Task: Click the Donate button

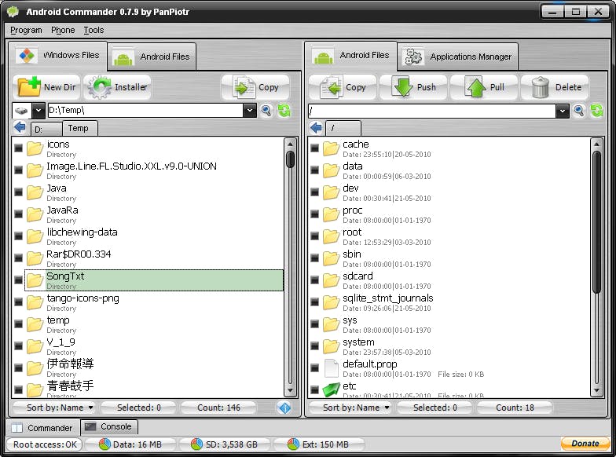Action: pyautogui.click(x=585, y=444)
